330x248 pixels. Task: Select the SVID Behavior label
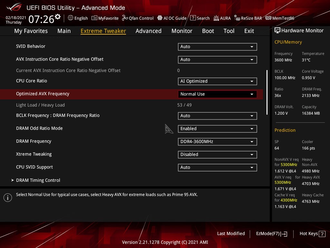pyautogui.click(x=31, y=46)
